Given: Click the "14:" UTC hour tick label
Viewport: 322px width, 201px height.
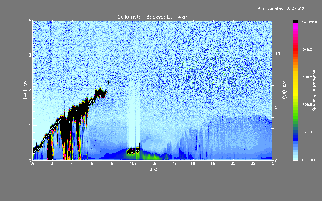Looking at the screenshot, I should click(173, 164).
